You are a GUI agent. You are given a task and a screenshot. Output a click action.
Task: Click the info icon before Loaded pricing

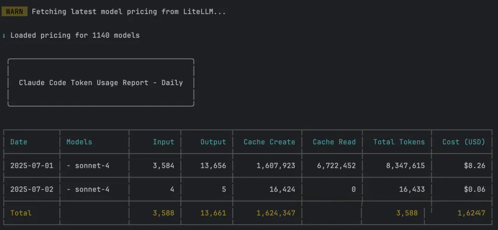click(x=4, y=35)
